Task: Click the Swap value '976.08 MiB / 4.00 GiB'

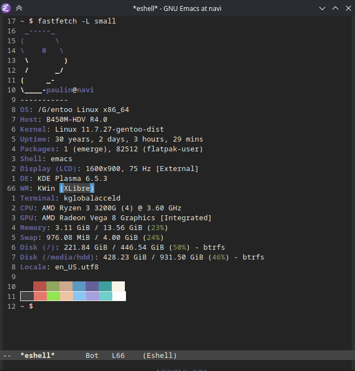Action: click(x=92, y=237)
